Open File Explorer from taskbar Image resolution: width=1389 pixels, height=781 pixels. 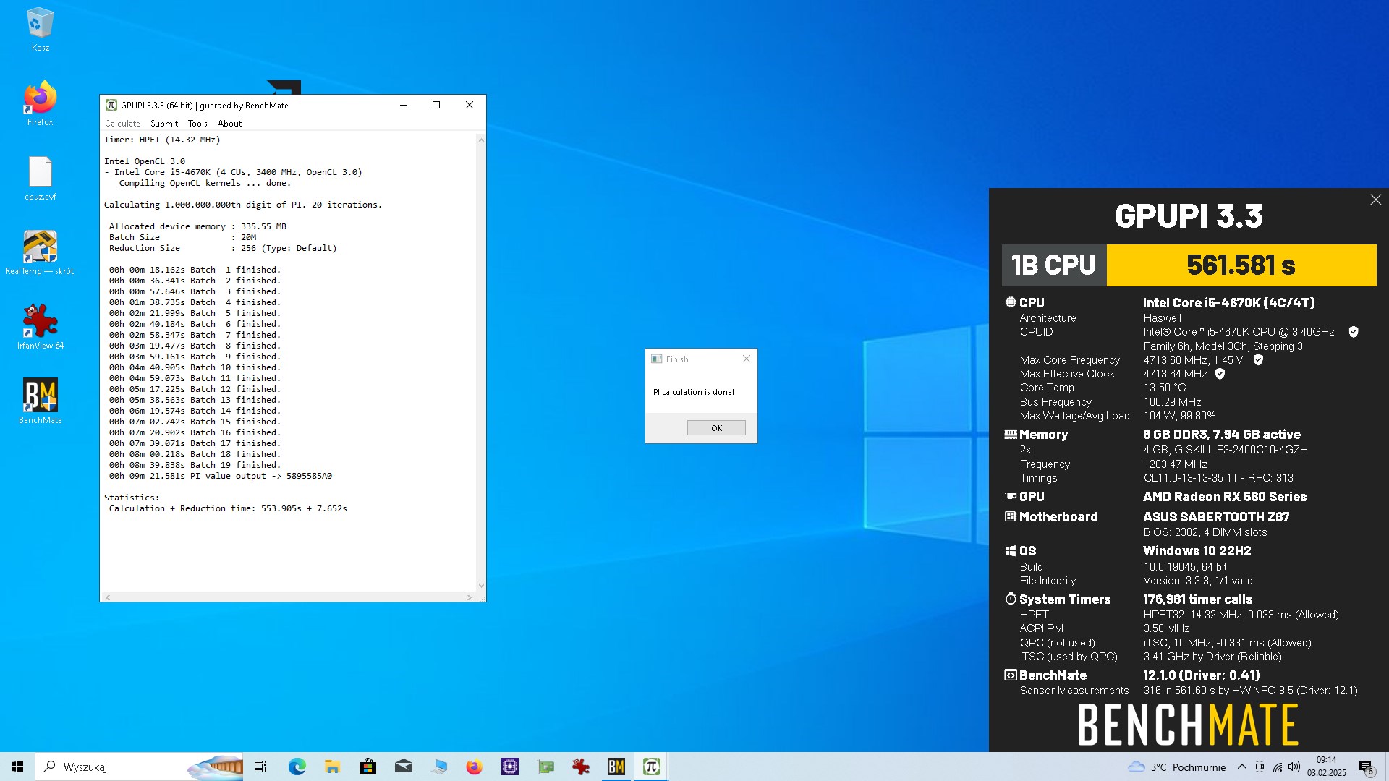coord(332,767)
